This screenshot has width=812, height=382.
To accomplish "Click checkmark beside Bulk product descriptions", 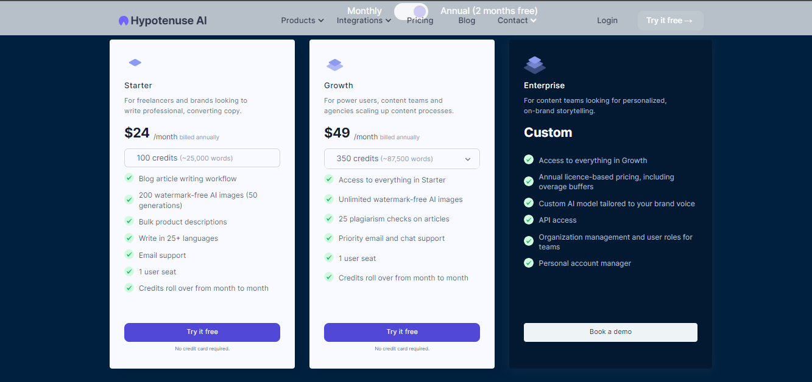I will [x=129, y=221].
